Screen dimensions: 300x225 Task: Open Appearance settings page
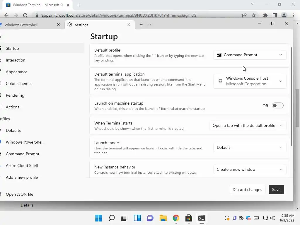pyautogui.click(x=42, y=72)
